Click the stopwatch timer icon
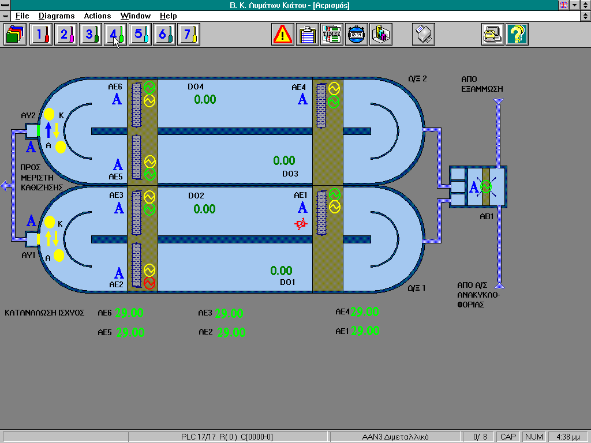This screenshot has height=443, width=591. coord(356,35)
